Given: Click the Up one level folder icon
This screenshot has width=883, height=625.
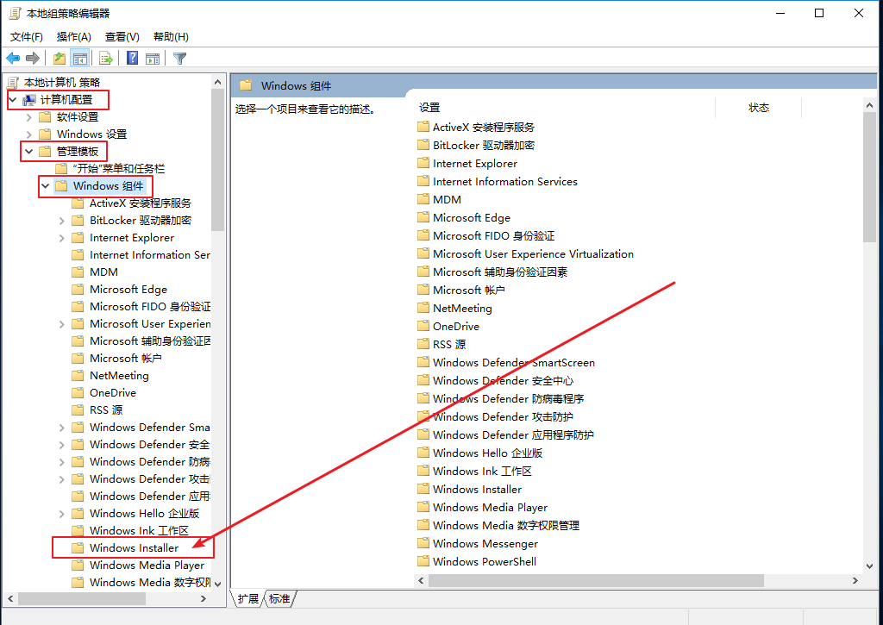Looking at the screenshot, I should click(x=59, y=59).
